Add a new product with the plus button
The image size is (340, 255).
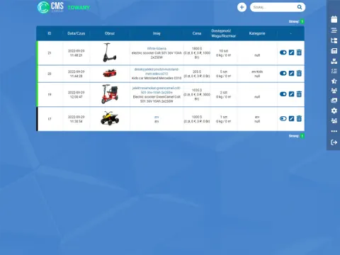242,7
